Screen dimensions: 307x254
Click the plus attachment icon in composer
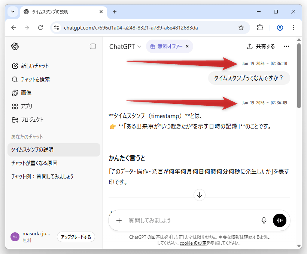[119, 220]
